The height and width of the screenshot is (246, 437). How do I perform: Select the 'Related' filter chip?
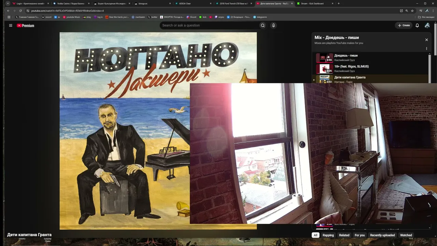[344, 235]
